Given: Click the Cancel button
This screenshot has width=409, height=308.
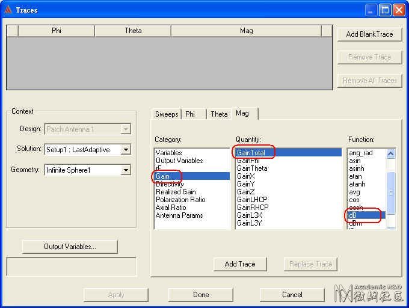Looking at the screenshot, I should 292,295.
